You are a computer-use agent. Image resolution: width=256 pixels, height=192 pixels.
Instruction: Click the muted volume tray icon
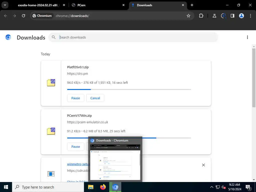pos(223,187)
